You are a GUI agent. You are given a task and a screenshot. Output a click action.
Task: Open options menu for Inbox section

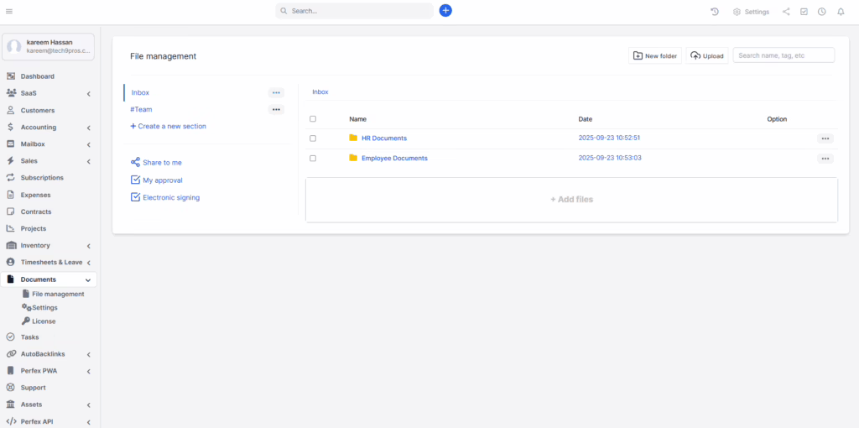(276, 93)
